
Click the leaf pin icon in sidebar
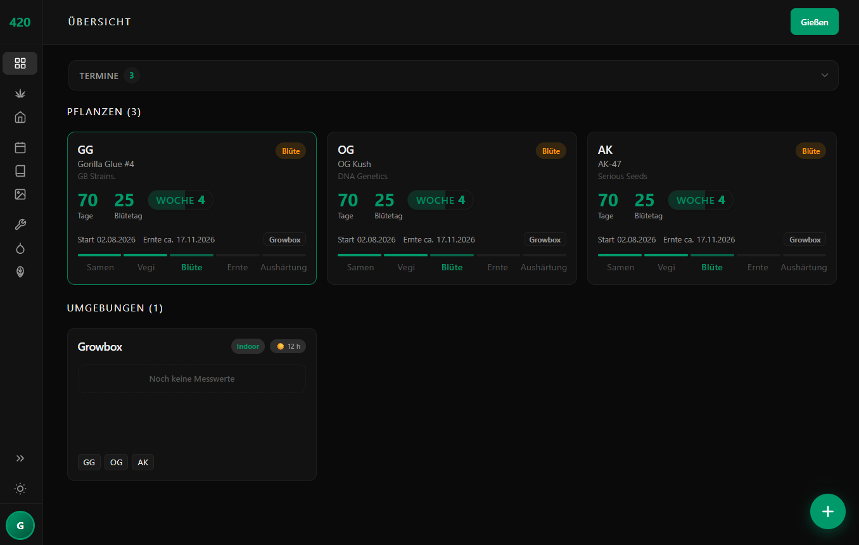click(20, 272)
